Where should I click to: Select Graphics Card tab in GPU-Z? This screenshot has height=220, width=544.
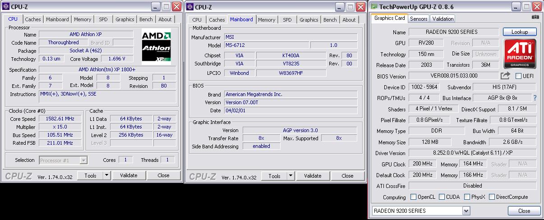pyautogui.click(x=390, y=18)
